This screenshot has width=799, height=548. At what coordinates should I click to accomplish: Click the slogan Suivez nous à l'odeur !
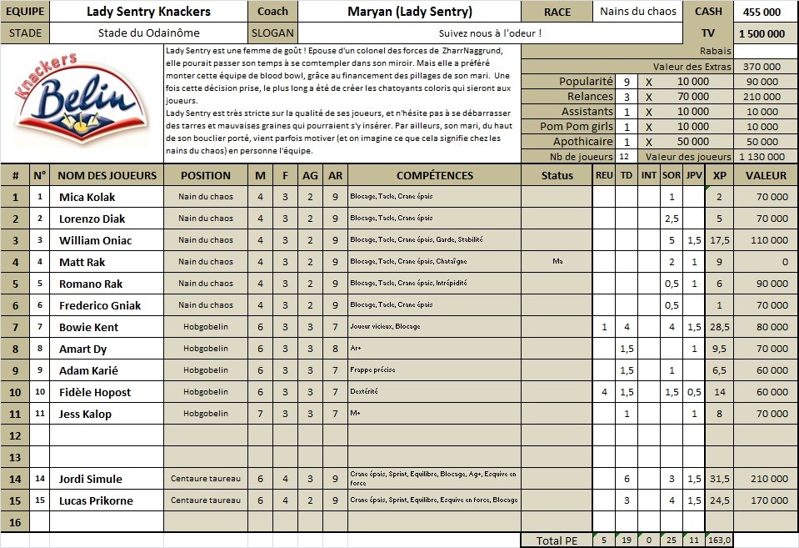coord(490,33)
